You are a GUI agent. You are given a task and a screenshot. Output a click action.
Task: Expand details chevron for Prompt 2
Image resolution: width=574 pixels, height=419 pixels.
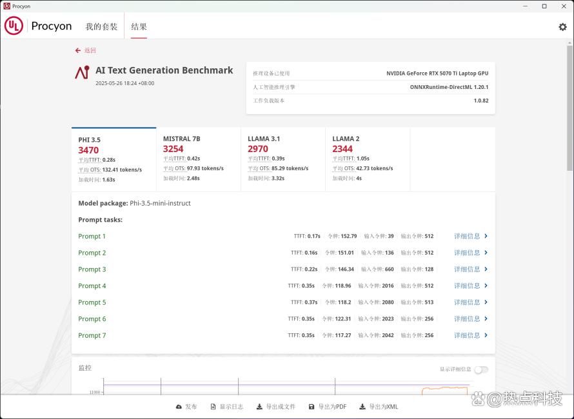pos(486,253)
